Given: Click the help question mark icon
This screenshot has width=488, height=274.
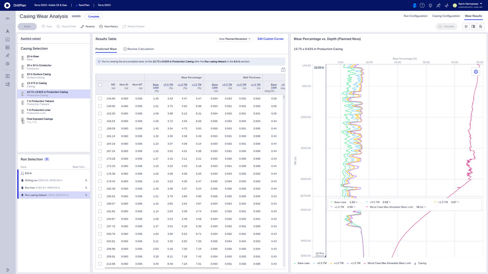Looking at the screenshot, I should (x=422, y=5).
